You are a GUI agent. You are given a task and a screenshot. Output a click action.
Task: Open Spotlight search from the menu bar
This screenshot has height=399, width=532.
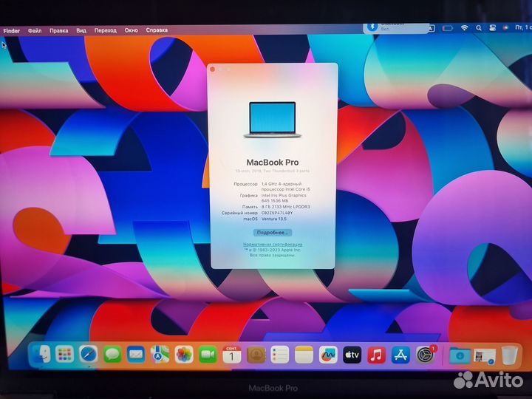pyautogui.click(x=479, y=28)
